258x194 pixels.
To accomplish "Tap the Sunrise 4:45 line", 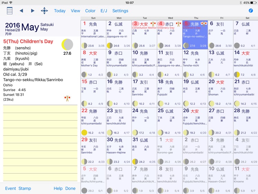I will point(14,90).
